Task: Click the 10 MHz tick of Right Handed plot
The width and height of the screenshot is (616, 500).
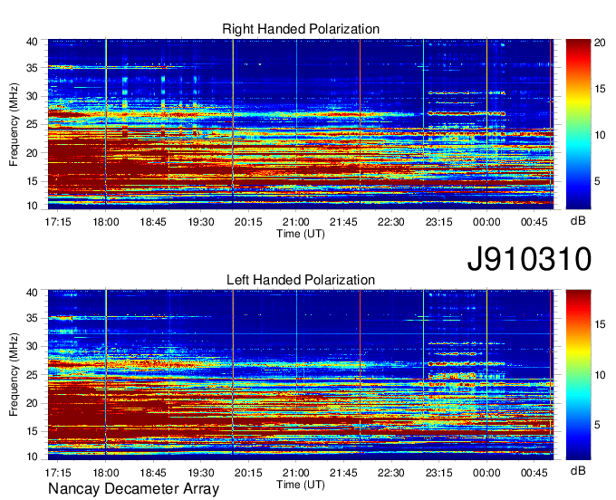Action: coord(32,206)
